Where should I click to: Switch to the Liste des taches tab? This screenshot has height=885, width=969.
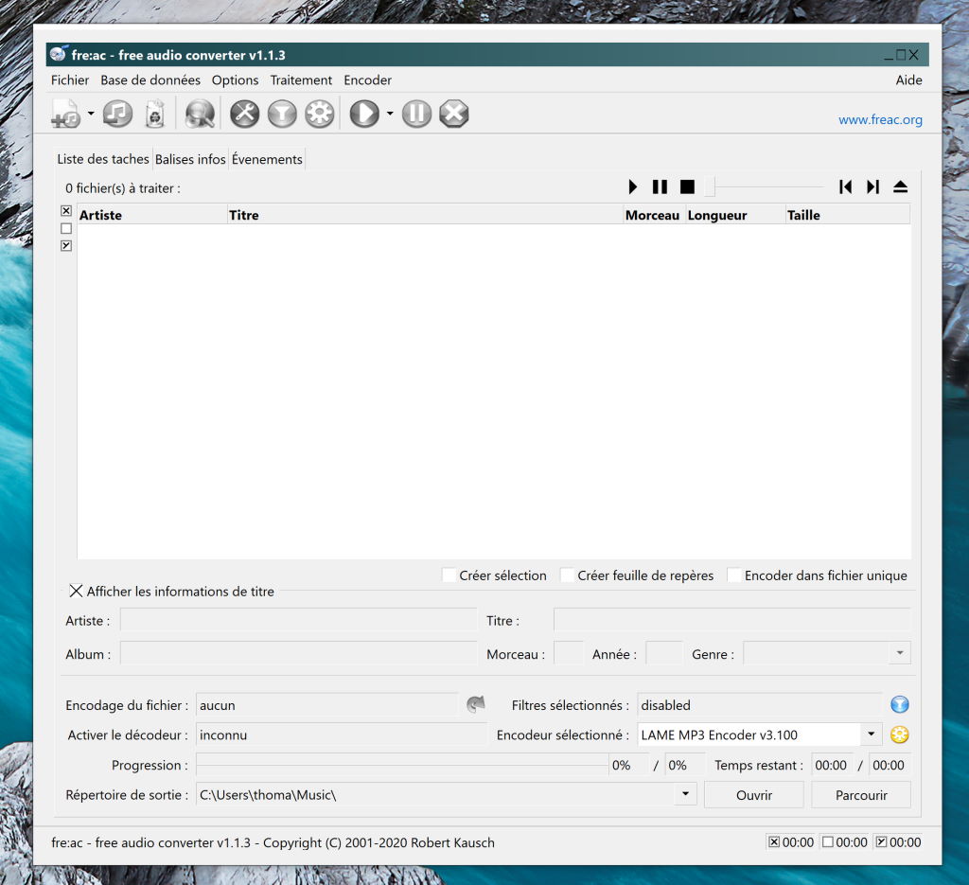click(x=103, y=159)
